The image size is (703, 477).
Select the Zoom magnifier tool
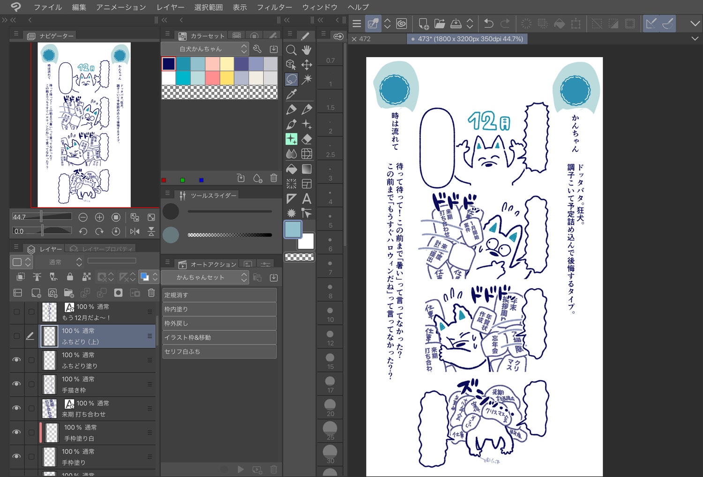[291, 50]
